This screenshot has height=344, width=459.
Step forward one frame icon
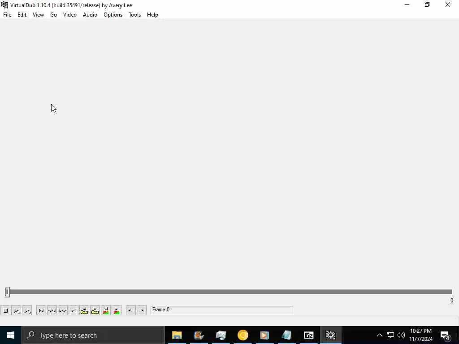coord(63,311)
